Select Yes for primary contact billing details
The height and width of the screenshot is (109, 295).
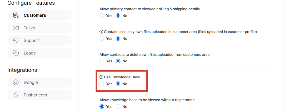point(102,16)
